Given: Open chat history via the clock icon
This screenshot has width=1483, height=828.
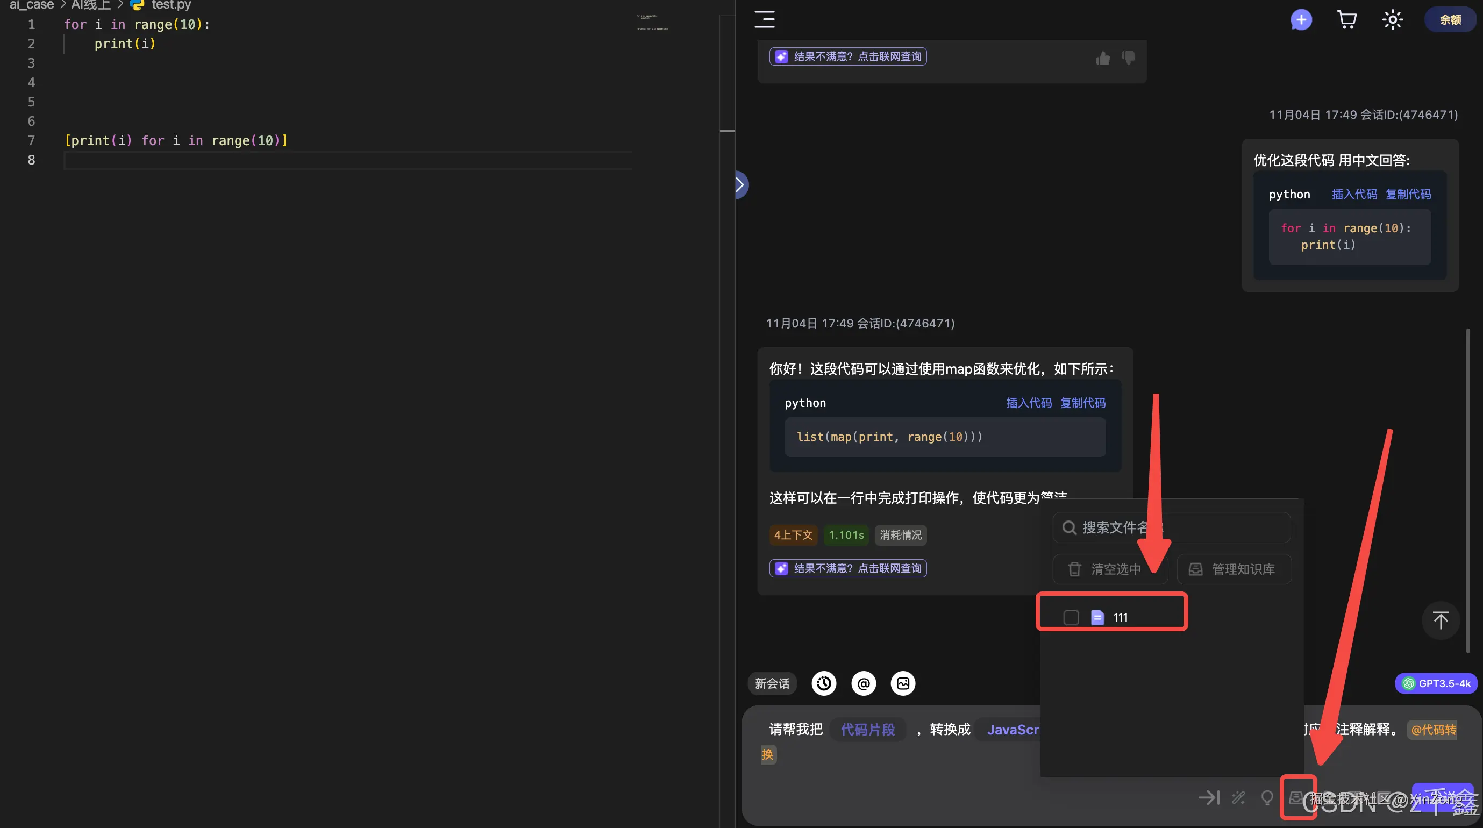Looking at the screenshot, I should (x=823, y=683).
